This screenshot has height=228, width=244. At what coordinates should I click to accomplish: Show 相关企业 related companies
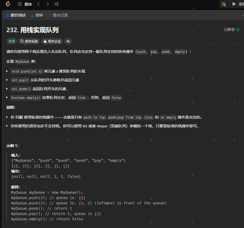coord(52,41)
